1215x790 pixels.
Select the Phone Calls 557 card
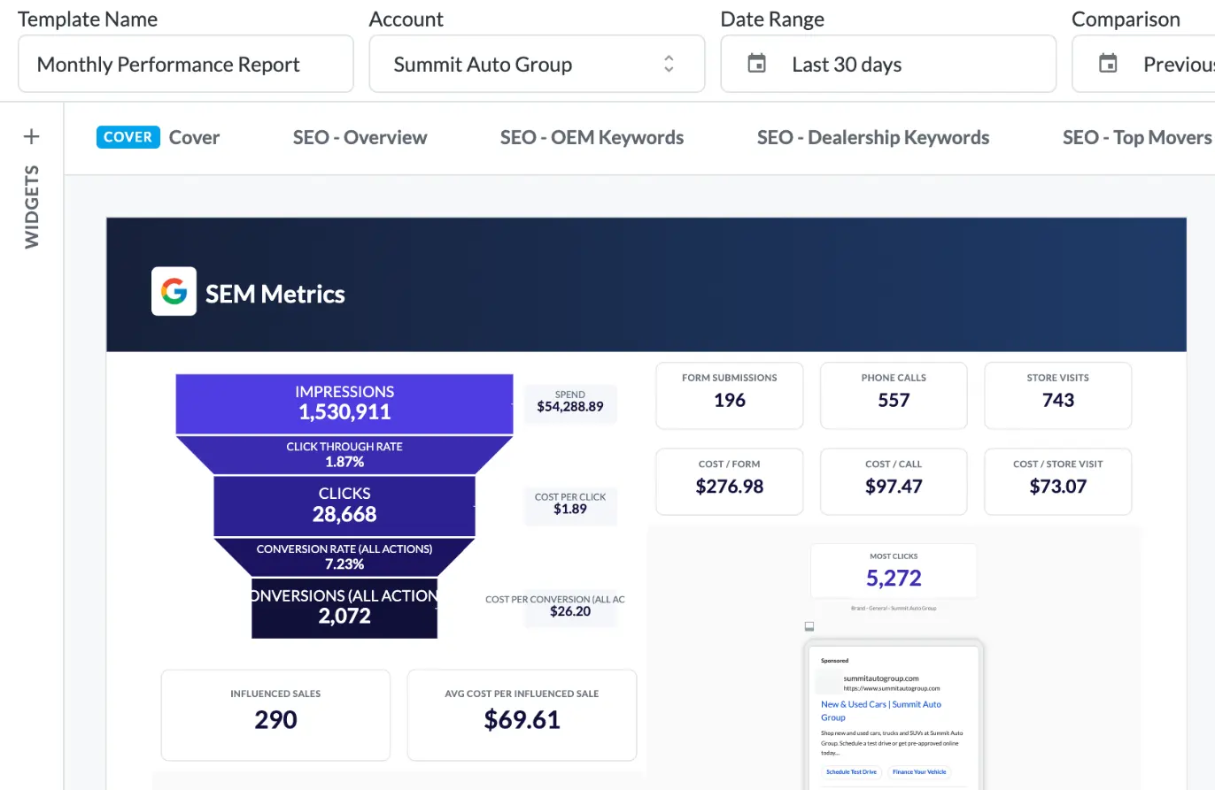pyautogui.click(x=894, y=396)
